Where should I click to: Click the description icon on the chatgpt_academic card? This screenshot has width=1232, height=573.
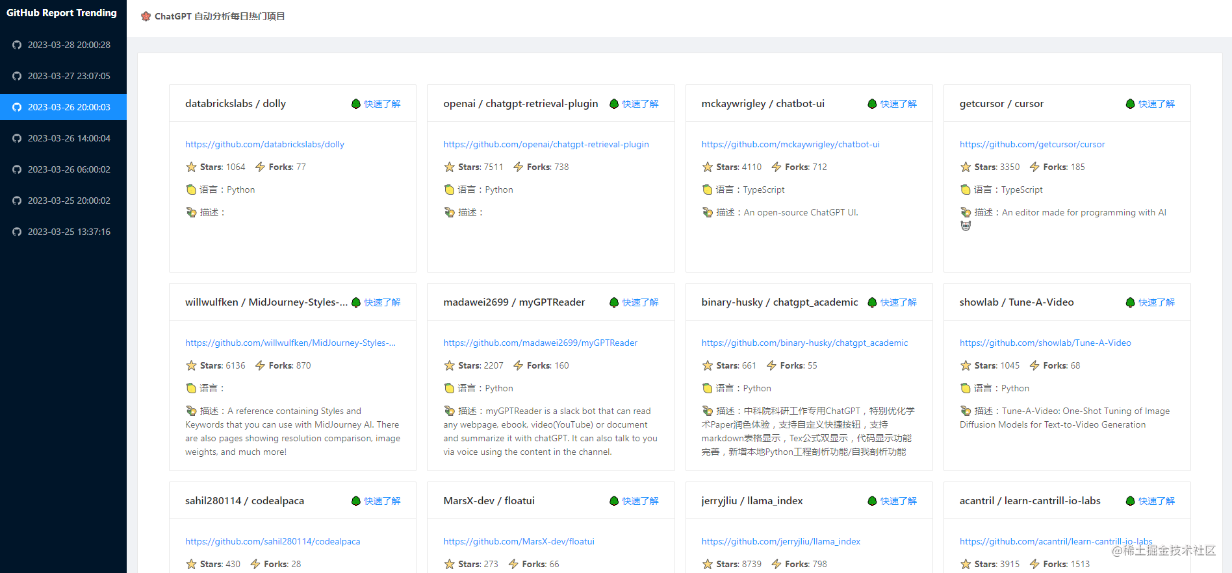708,411
